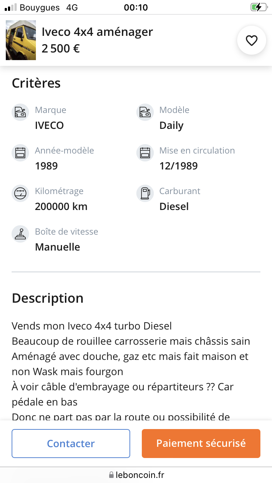Tap the Kilométrage gauge icon
This screenshot has height=483, width=272.
click(20, 193)
